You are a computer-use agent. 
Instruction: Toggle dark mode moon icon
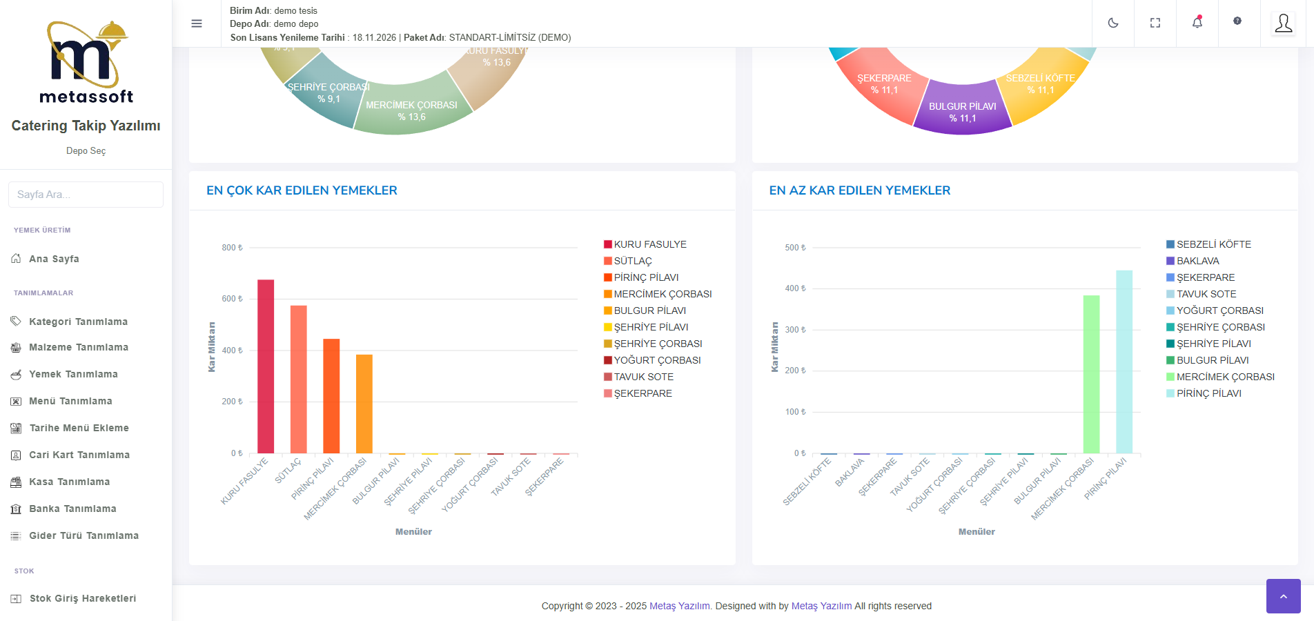point(1113,23)
